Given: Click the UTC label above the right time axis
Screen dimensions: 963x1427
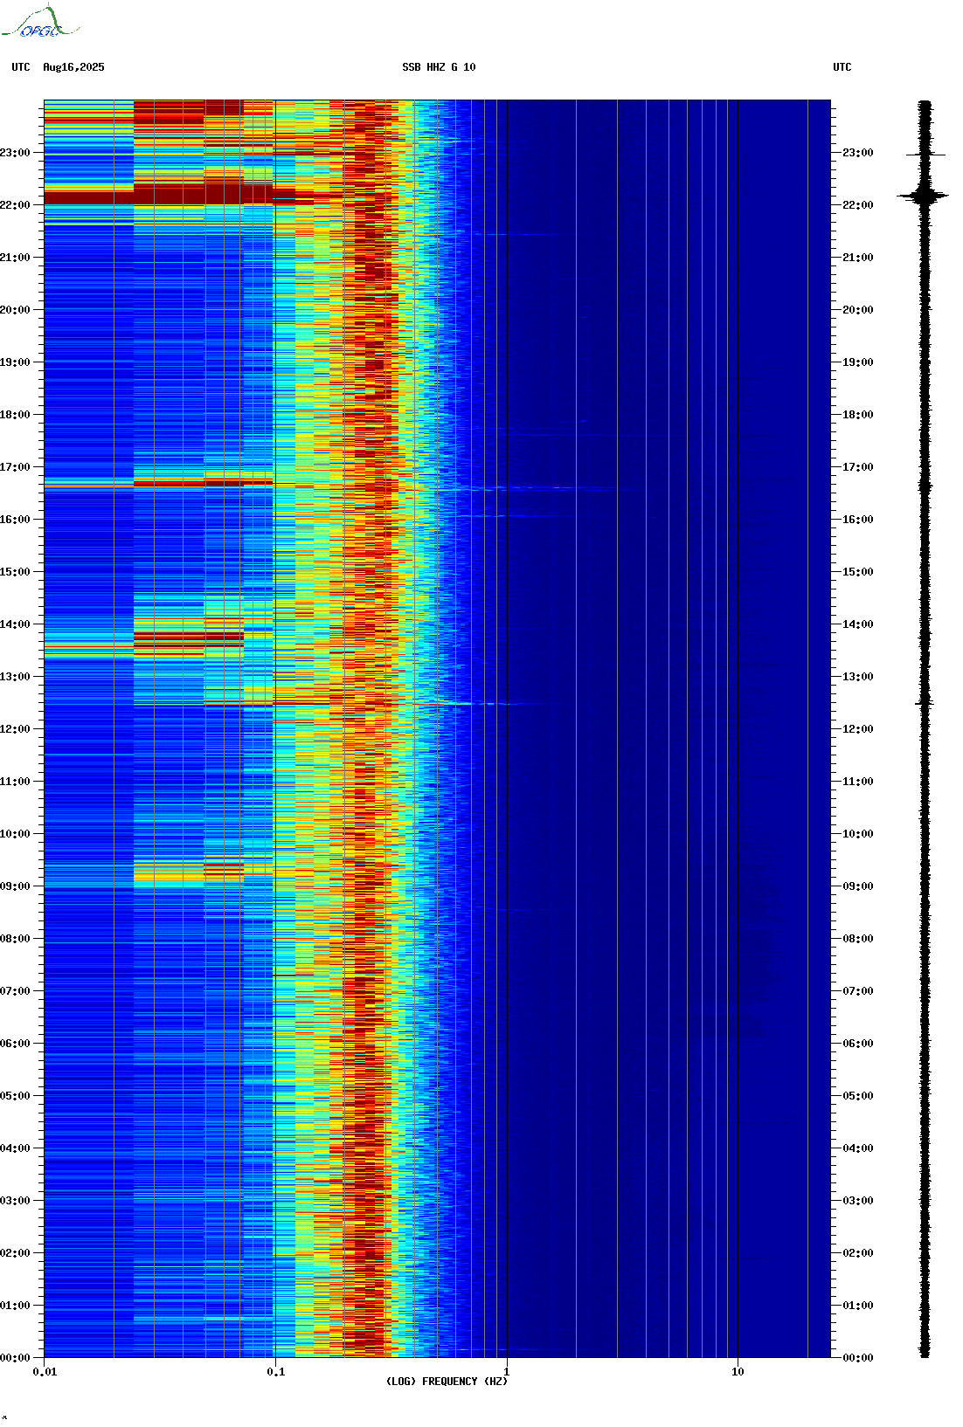Looking at the screenshot, I should [842, 67].
